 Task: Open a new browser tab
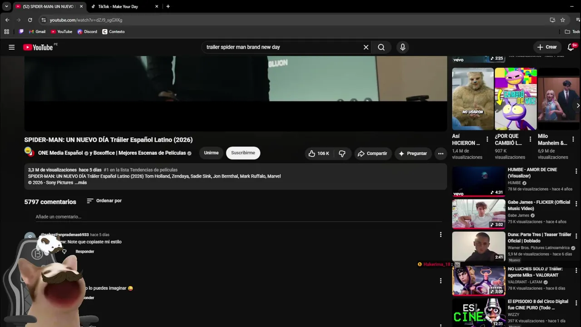click(168, 6)
